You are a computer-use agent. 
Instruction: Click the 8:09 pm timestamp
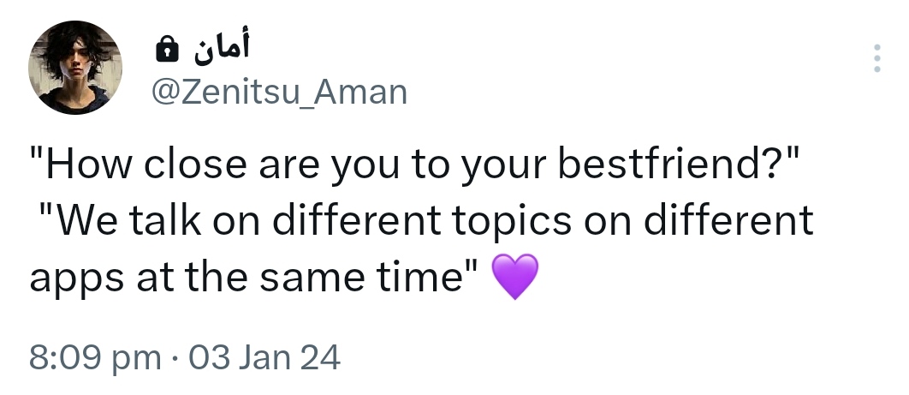tap(94, 356)
